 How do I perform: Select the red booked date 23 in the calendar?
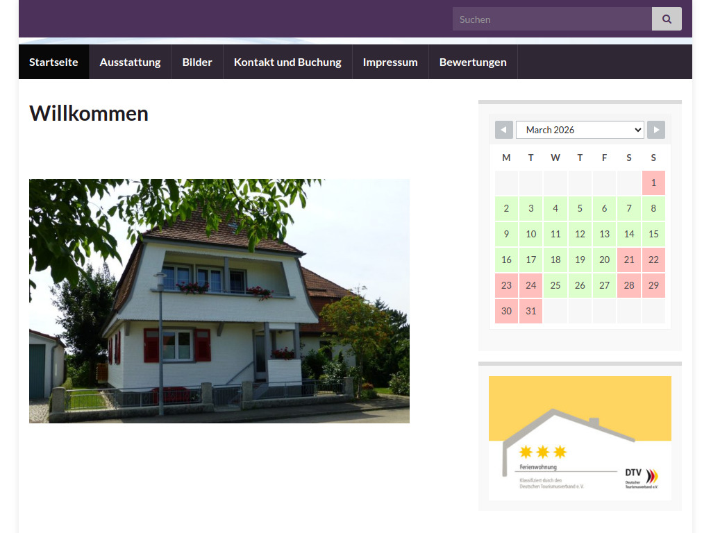(x=506, y=285)
